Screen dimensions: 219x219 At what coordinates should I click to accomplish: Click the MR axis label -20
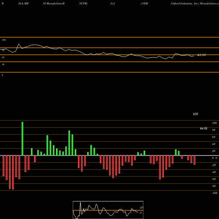point(214,165)
